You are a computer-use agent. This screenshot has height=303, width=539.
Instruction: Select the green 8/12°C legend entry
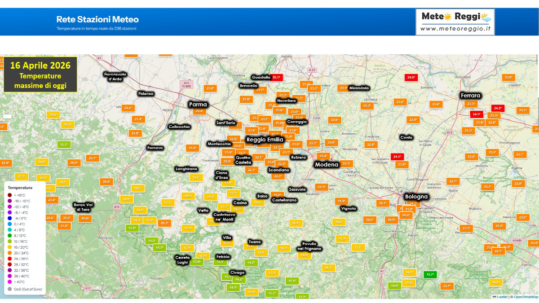(x=10, y=235)
